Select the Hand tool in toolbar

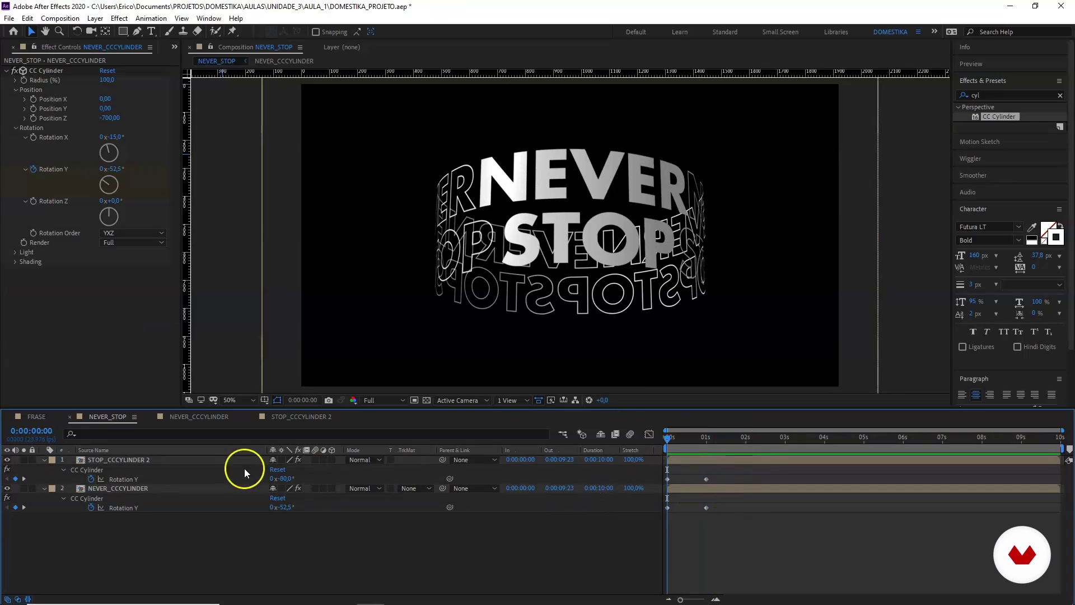point(45,31)
